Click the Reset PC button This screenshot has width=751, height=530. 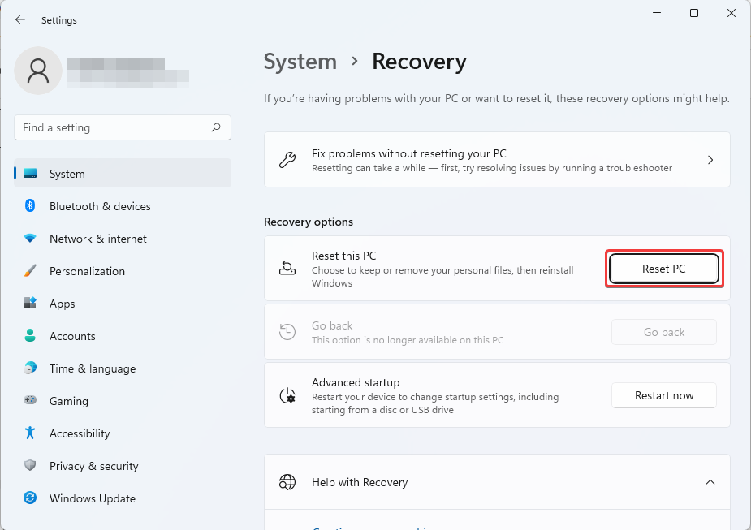pos(663,268)
